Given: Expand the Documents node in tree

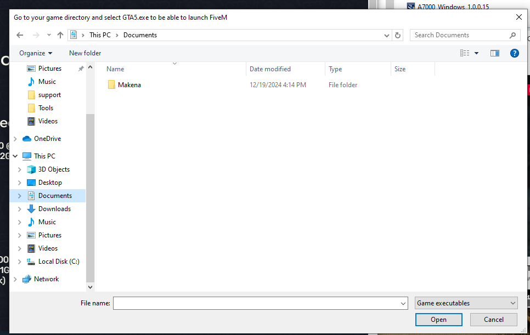Looking at the screenshot, I should click(20, 196).
